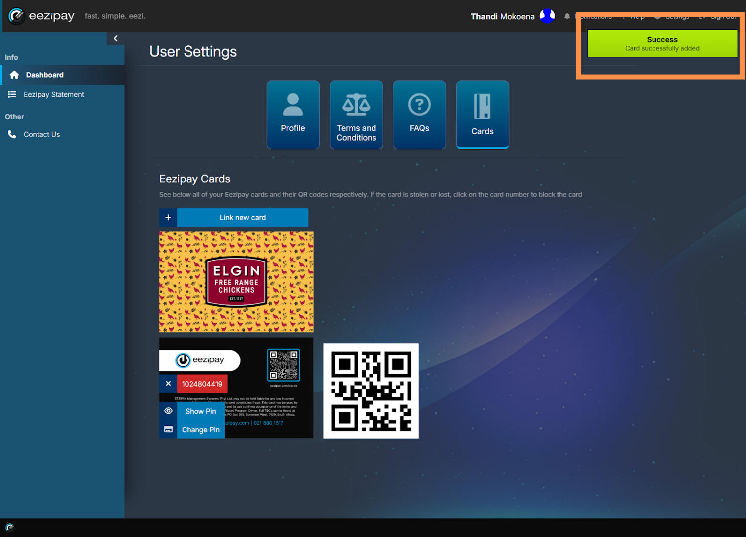This screenshot has height=537, width=746.
Task: Click the X icon next to card number
Action: point(168,384)
